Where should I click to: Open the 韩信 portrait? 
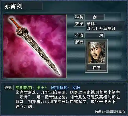(x=96, y=53)
